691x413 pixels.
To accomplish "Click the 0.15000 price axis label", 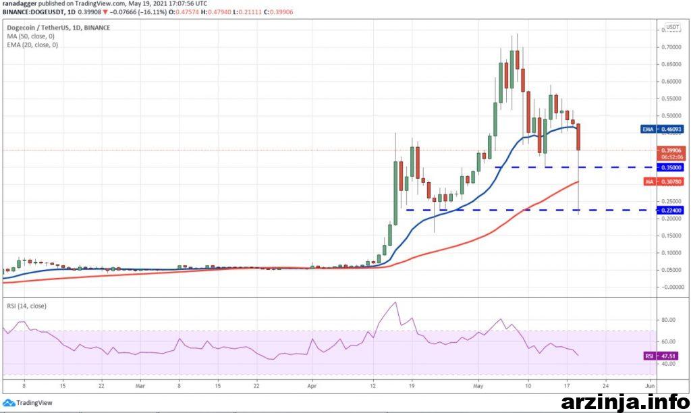I will (x=671, y=236).
